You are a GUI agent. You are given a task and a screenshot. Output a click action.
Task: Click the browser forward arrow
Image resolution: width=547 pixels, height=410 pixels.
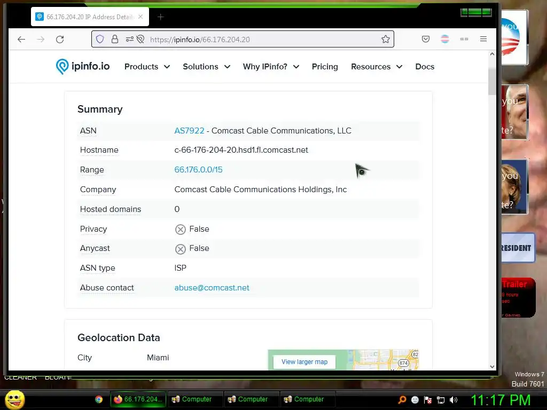click(41, 40)
